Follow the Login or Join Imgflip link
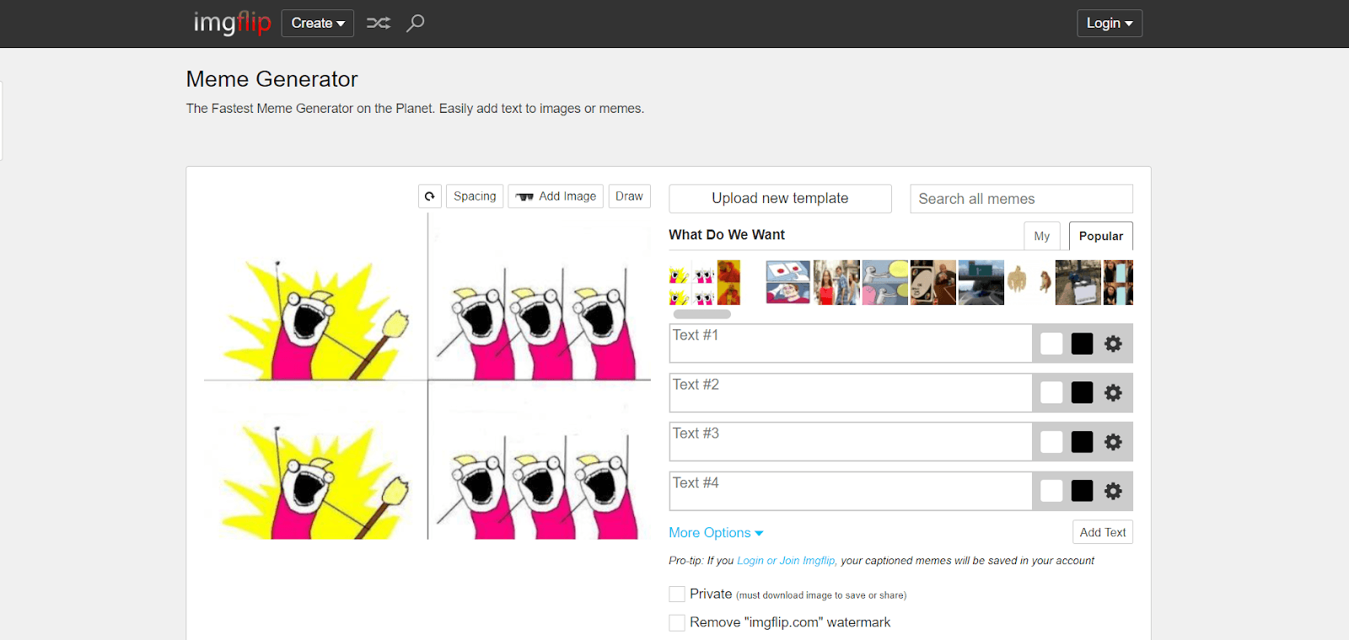Viewport: 1349px width, 640px height. [787, 561]
